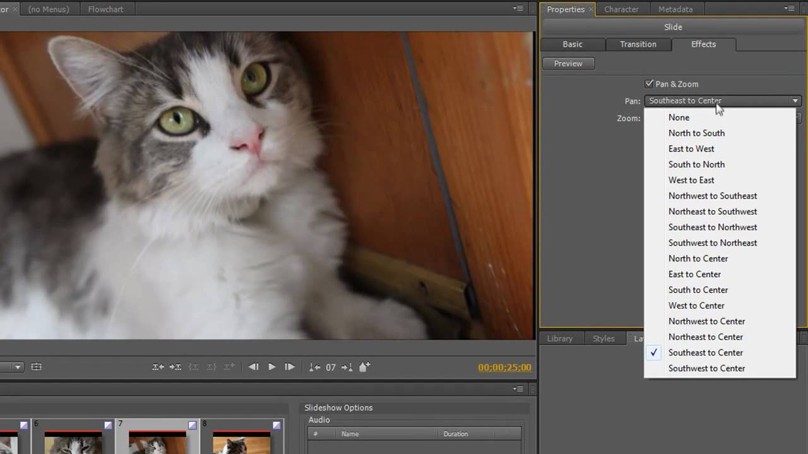Click the effect badge on slide 6

pos(108,426)
